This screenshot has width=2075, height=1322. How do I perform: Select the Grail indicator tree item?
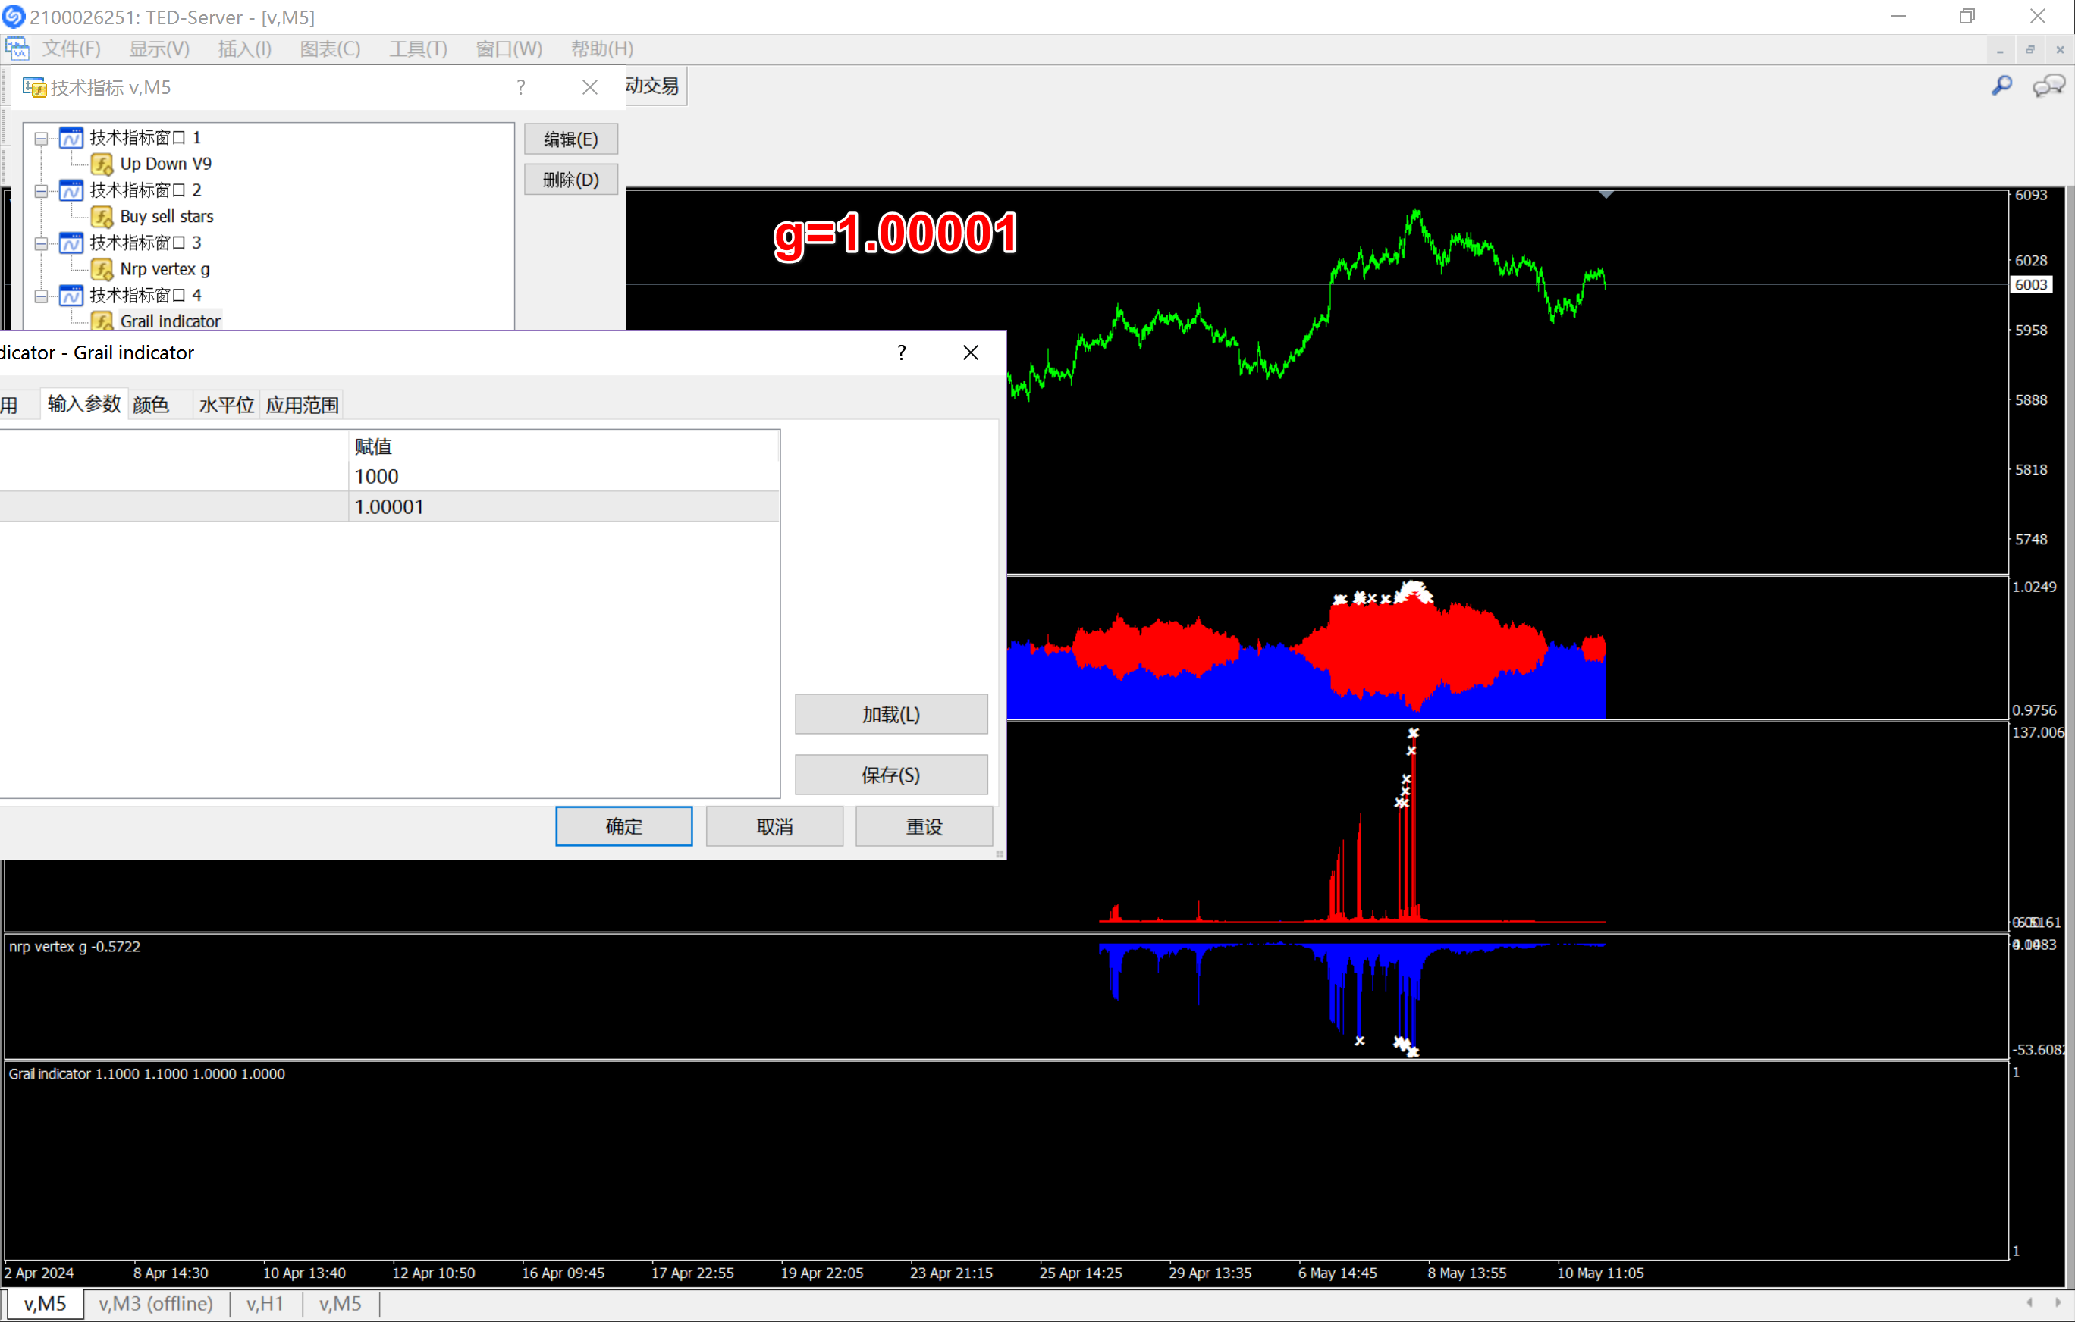click(170, 321)
